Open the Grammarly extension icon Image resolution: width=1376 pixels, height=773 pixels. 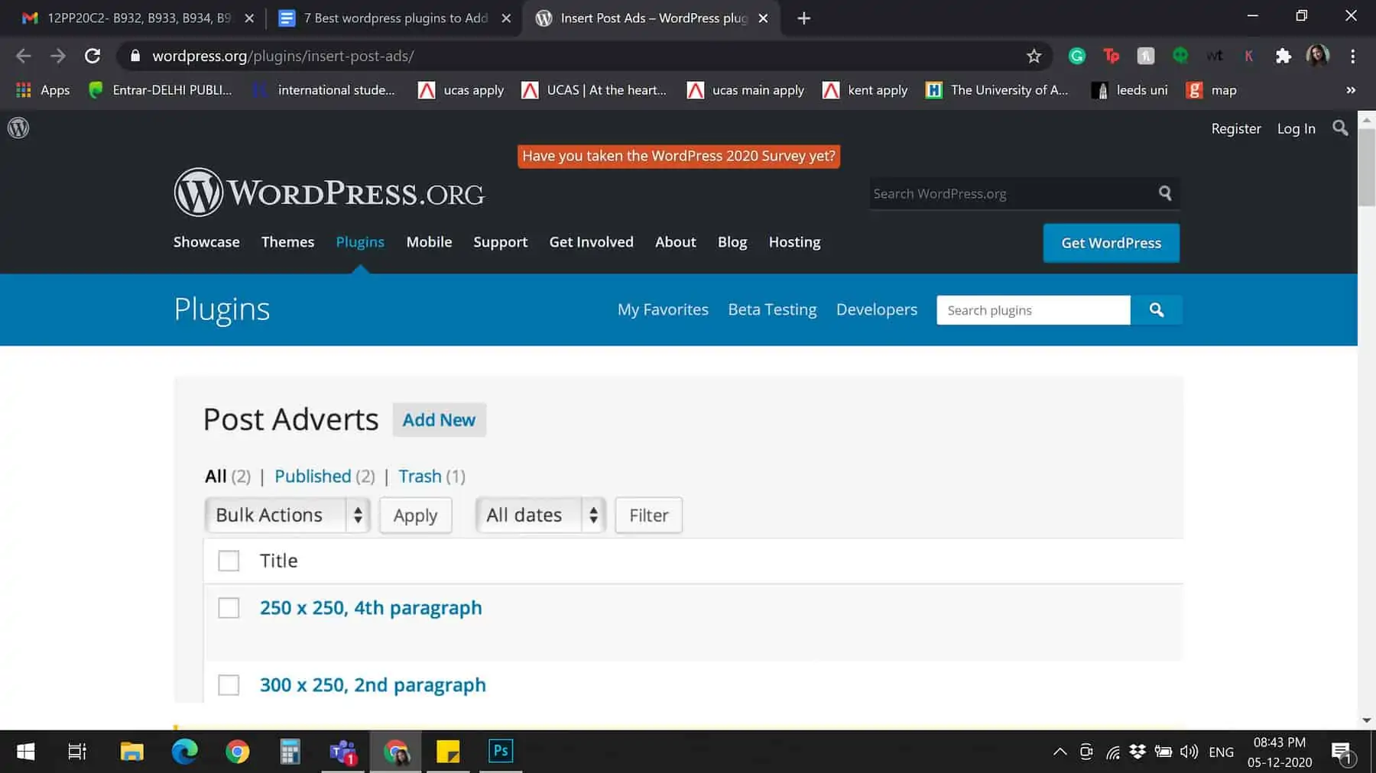pos(1077,56)
